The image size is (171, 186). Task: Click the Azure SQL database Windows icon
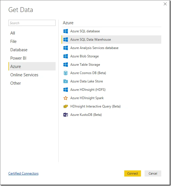tap(66, 31)
